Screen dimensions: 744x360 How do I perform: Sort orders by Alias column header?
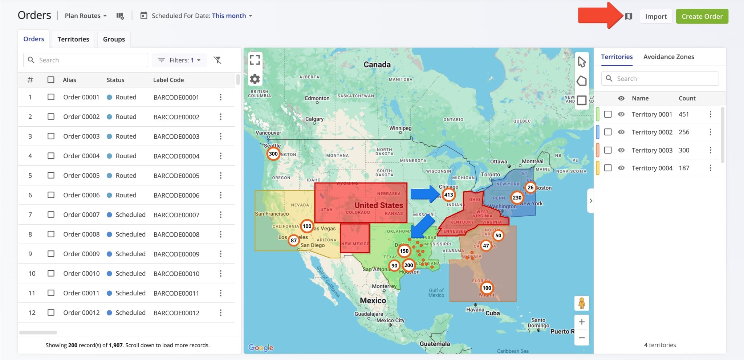[69, 80]
